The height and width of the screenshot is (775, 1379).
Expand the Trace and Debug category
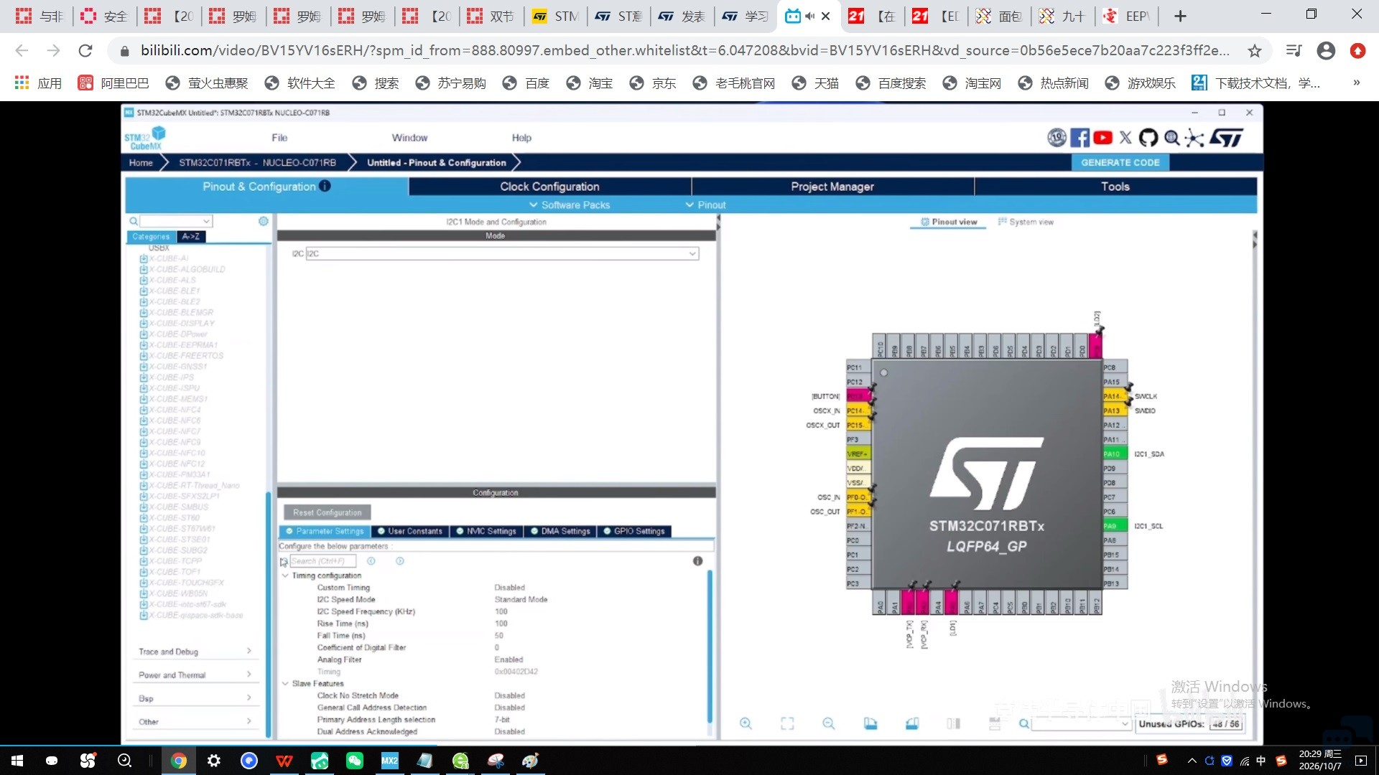195,652
